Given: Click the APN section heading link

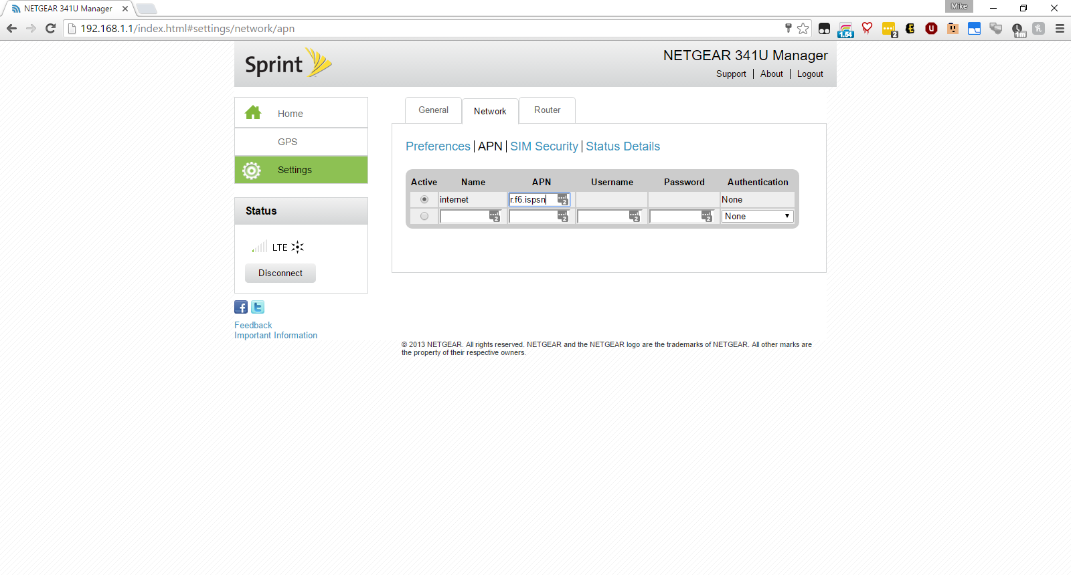Looking at the screenshot, I should [490, 146].
